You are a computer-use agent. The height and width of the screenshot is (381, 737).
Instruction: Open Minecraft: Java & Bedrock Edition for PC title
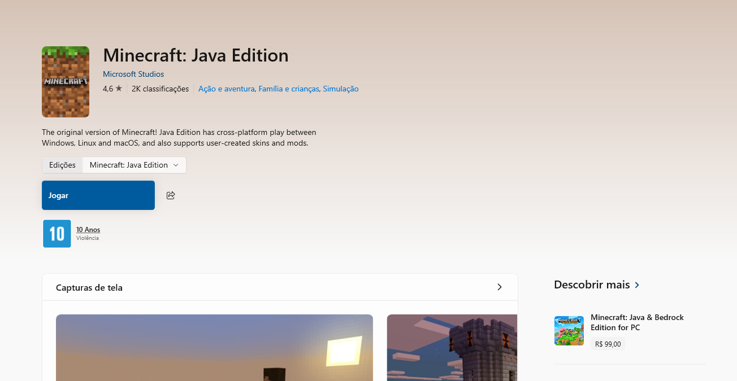point(638,322)
